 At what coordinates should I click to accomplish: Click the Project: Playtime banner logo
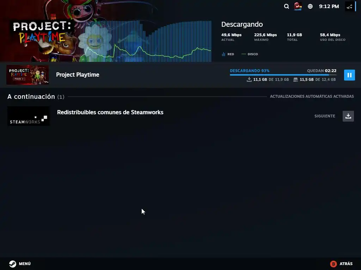42,32
